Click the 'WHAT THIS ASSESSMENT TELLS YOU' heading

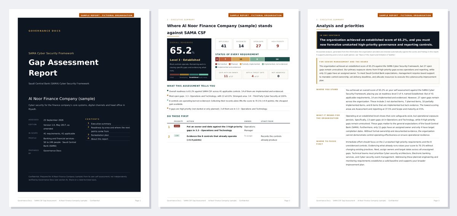pos(191,86)
